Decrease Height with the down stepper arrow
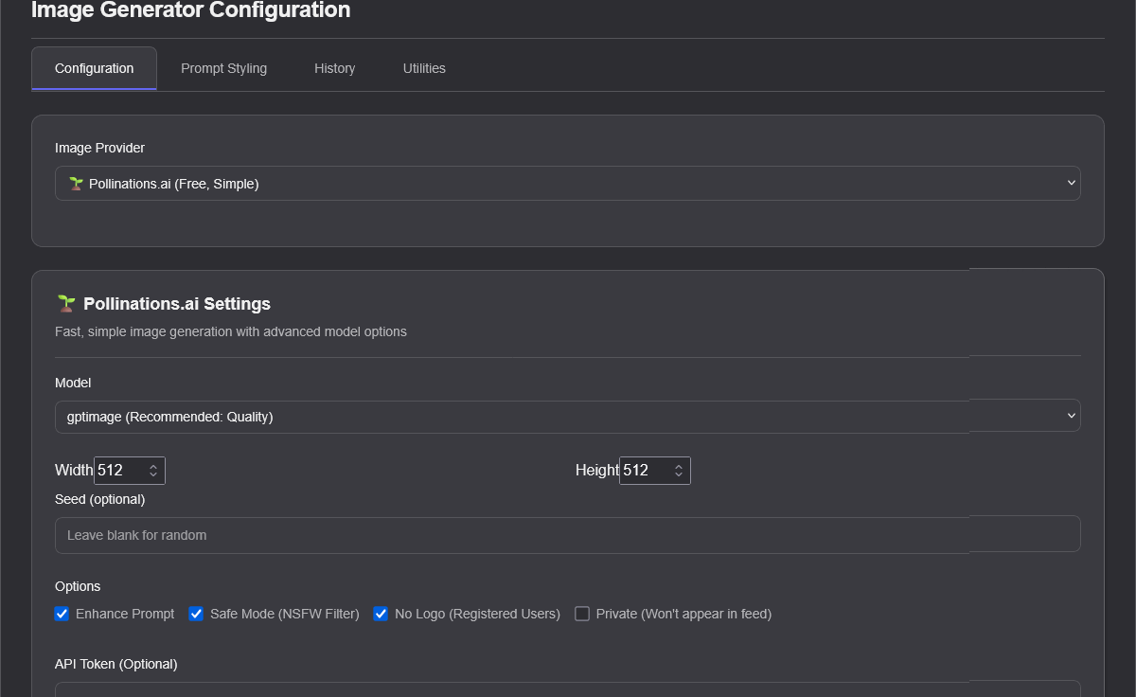Viewport: 1136px width, 697px height. pyautogui.click(x=679, y=475)
